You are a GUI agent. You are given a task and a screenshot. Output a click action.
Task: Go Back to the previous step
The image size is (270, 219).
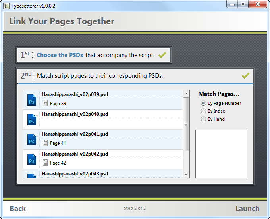18,209
